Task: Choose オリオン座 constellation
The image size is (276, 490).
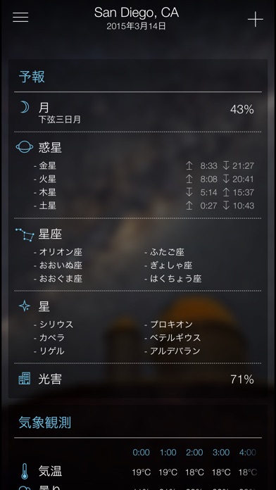Action: 58,252
